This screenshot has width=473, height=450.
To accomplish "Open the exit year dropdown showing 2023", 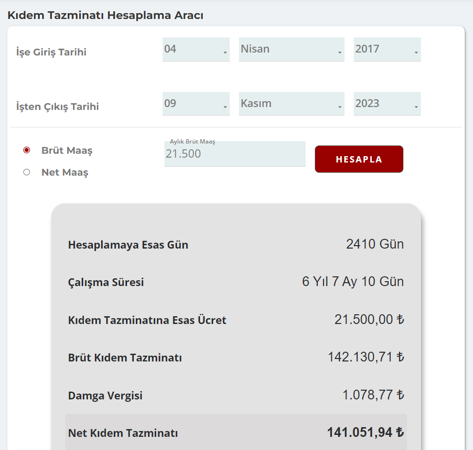I will [x=387, y=104].
